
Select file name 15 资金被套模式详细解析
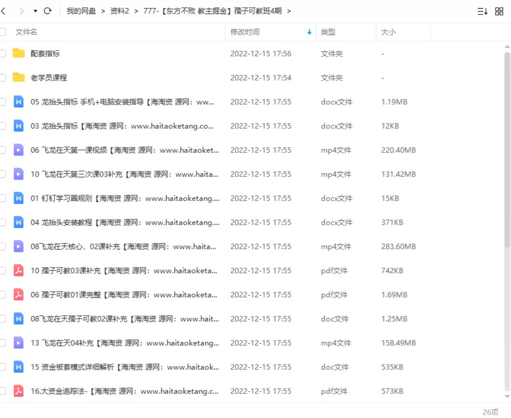[125, 366]
